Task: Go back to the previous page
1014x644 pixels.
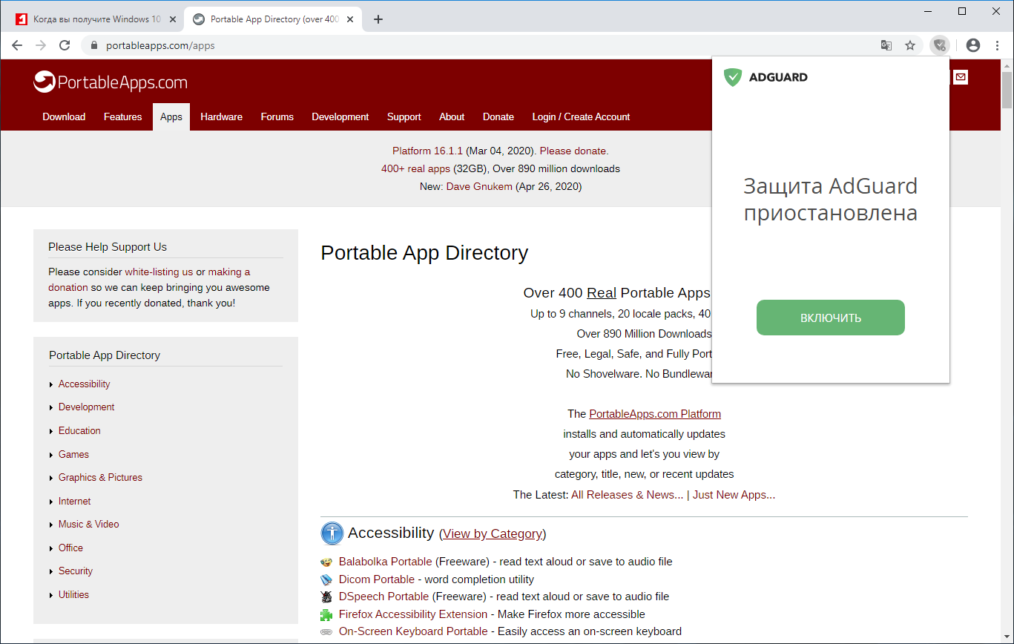Action: pyautogui.click(x=17, y=45)
